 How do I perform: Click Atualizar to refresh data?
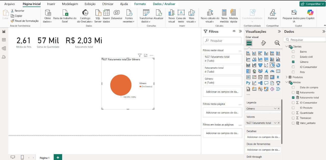coord(158,16)
